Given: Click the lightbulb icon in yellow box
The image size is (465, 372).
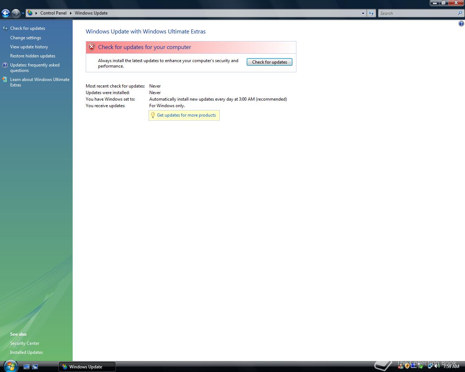Looking at the screenshot, I should tap(153, 115).
